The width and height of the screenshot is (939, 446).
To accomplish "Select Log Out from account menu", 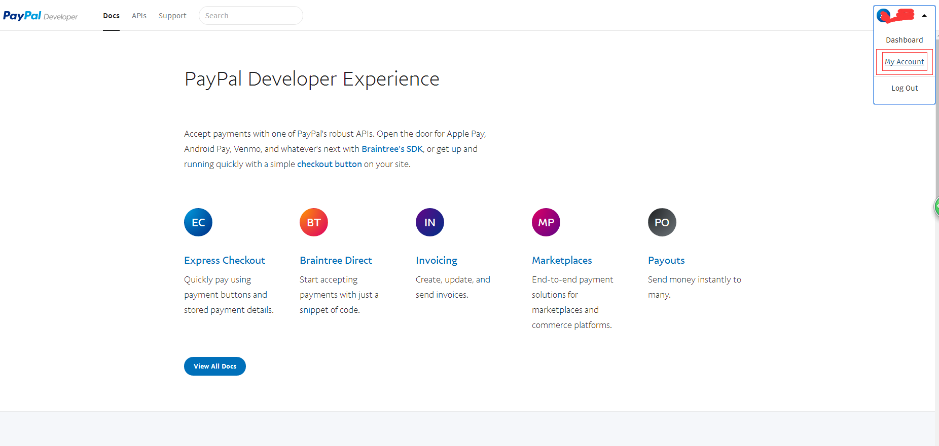I will pos(905,88).
